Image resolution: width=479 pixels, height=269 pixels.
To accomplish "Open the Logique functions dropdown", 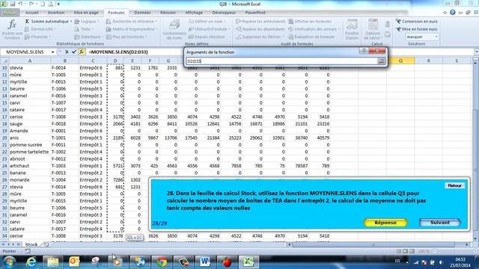I will (87, 22).
